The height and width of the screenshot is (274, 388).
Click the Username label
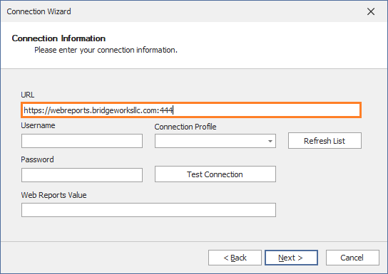[38, 125]
